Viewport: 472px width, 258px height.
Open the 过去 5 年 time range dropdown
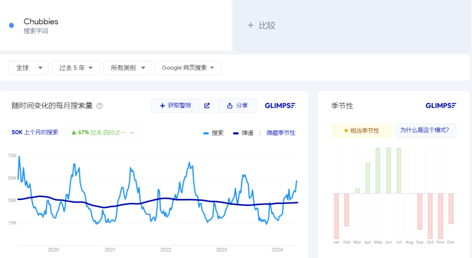click(76, 68)
